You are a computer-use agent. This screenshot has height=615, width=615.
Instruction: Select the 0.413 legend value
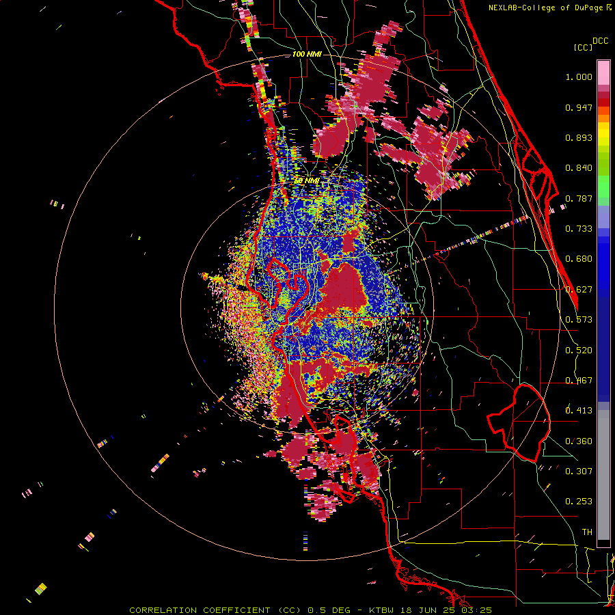point(579,411)
